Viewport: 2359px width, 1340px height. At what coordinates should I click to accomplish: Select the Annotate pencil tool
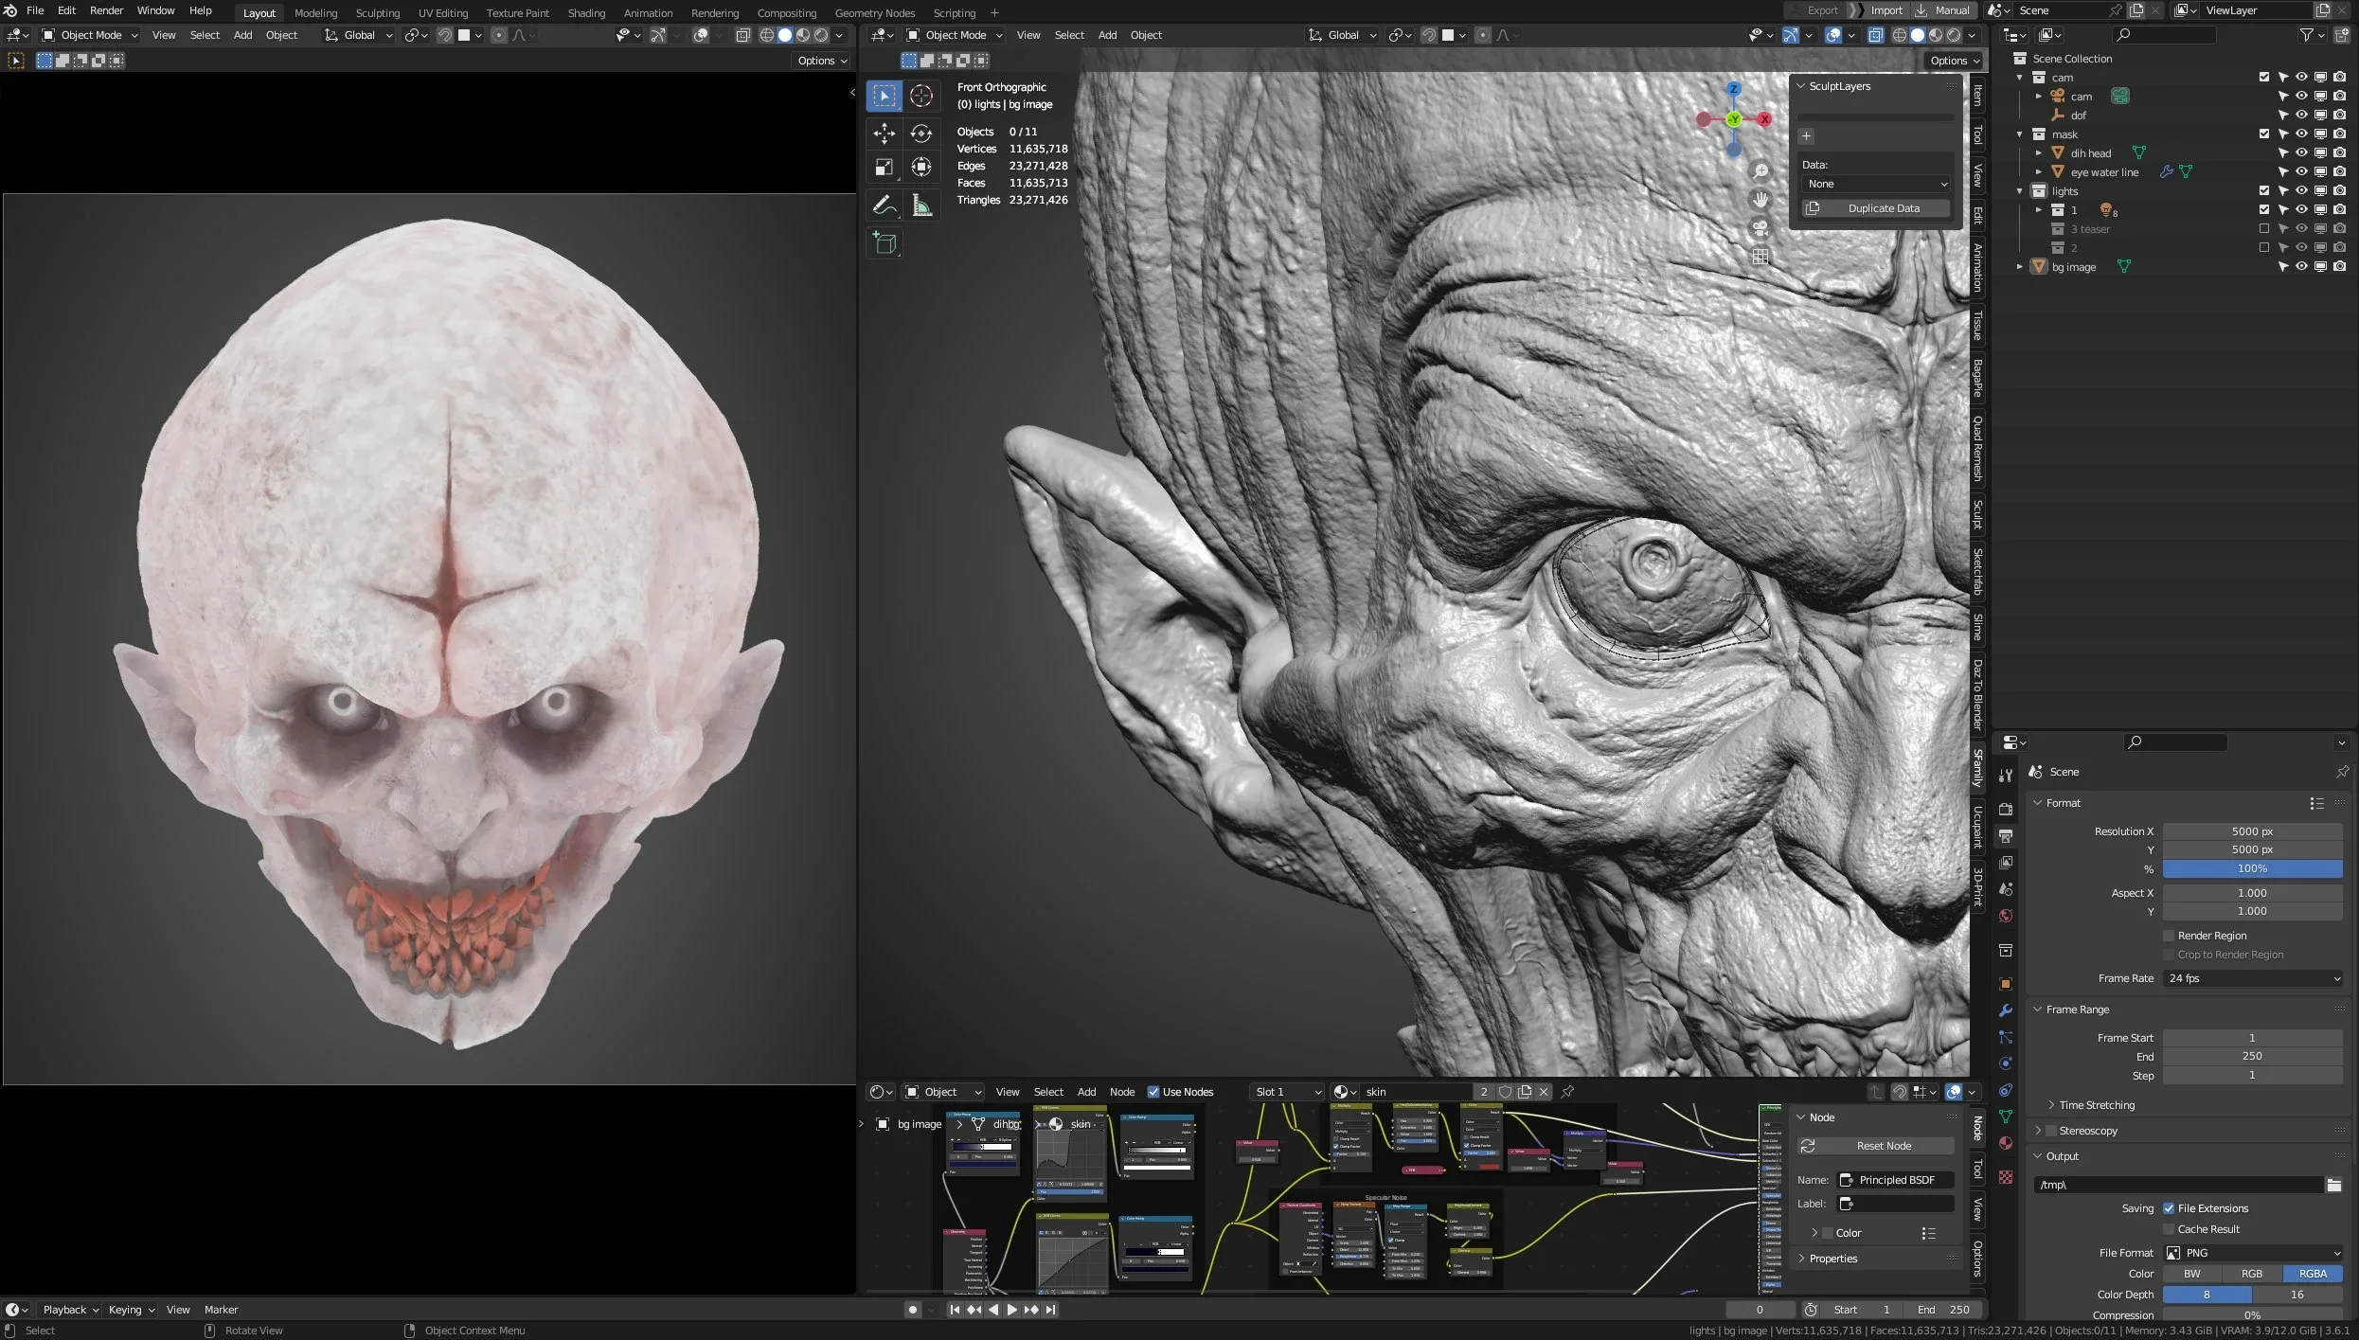coord(884,205)
